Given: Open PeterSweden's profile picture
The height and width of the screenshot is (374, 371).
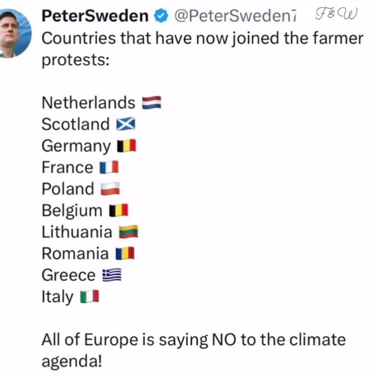Looking at the screenshot, I should click(x=16, y=34).
